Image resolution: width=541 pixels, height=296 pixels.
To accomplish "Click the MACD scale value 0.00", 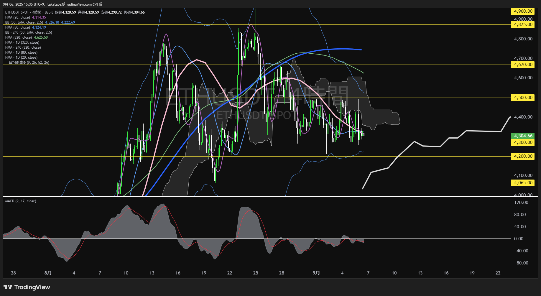I will tap(519, 239).
